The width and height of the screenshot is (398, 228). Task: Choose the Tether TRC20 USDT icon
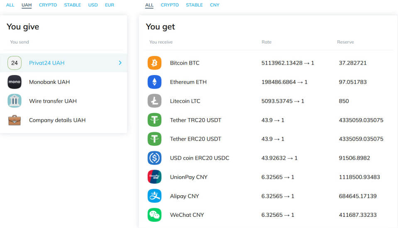[x=154, y=120]
